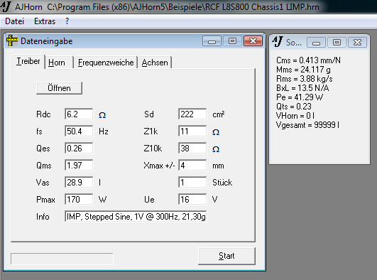Minimize the Dateneingabe window

point(212,41)
